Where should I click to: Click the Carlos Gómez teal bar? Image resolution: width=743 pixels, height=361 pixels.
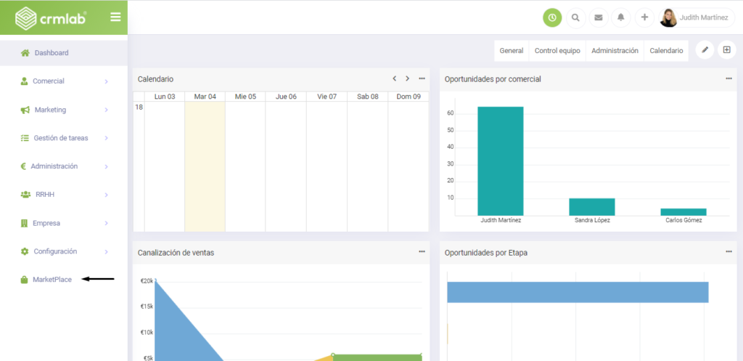[684, 212]
